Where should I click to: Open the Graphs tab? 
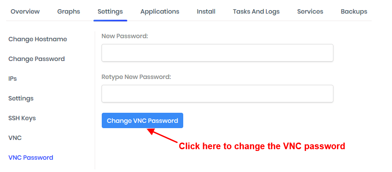click(x=69, y=11)
